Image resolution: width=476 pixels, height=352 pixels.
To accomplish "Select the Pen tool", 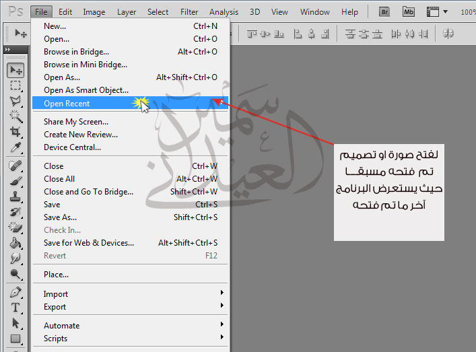I will 15,292.
